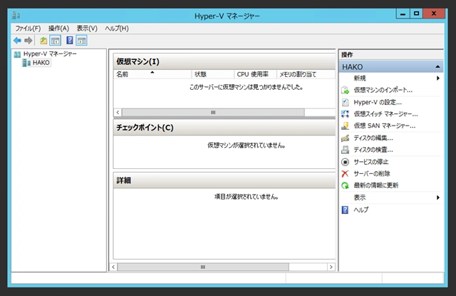Close the Hyper-V マネージャー window
The height and width of the screenshot is (296, 456).
(434, 14)
